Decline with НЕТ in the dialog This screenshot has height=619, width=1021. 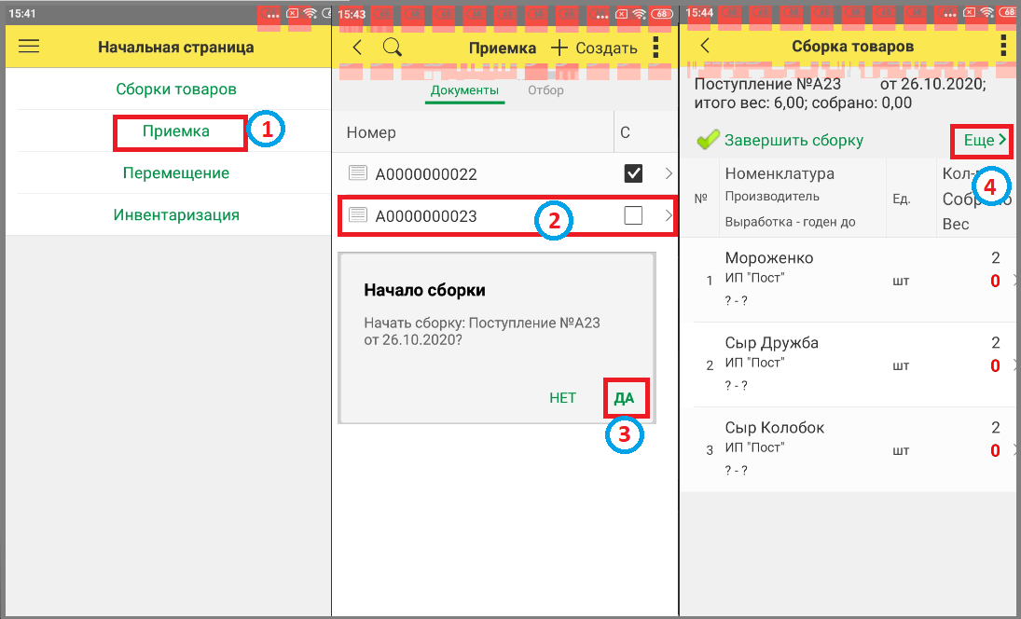[562, 398]
